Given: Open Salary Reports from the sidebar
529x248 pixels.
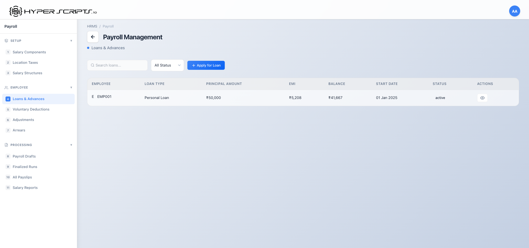Looking at the screenshot, I should 25,188.
